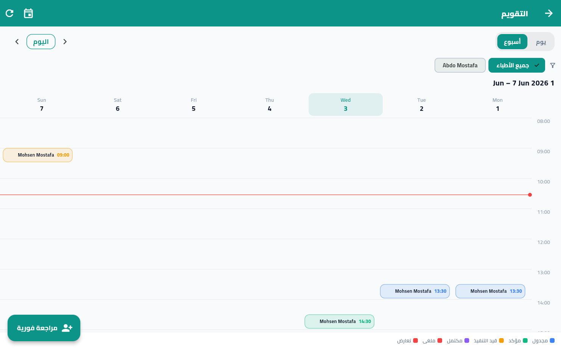Open the calendar date picker icon
Screen dimensions: 561x348
[28, 13]
